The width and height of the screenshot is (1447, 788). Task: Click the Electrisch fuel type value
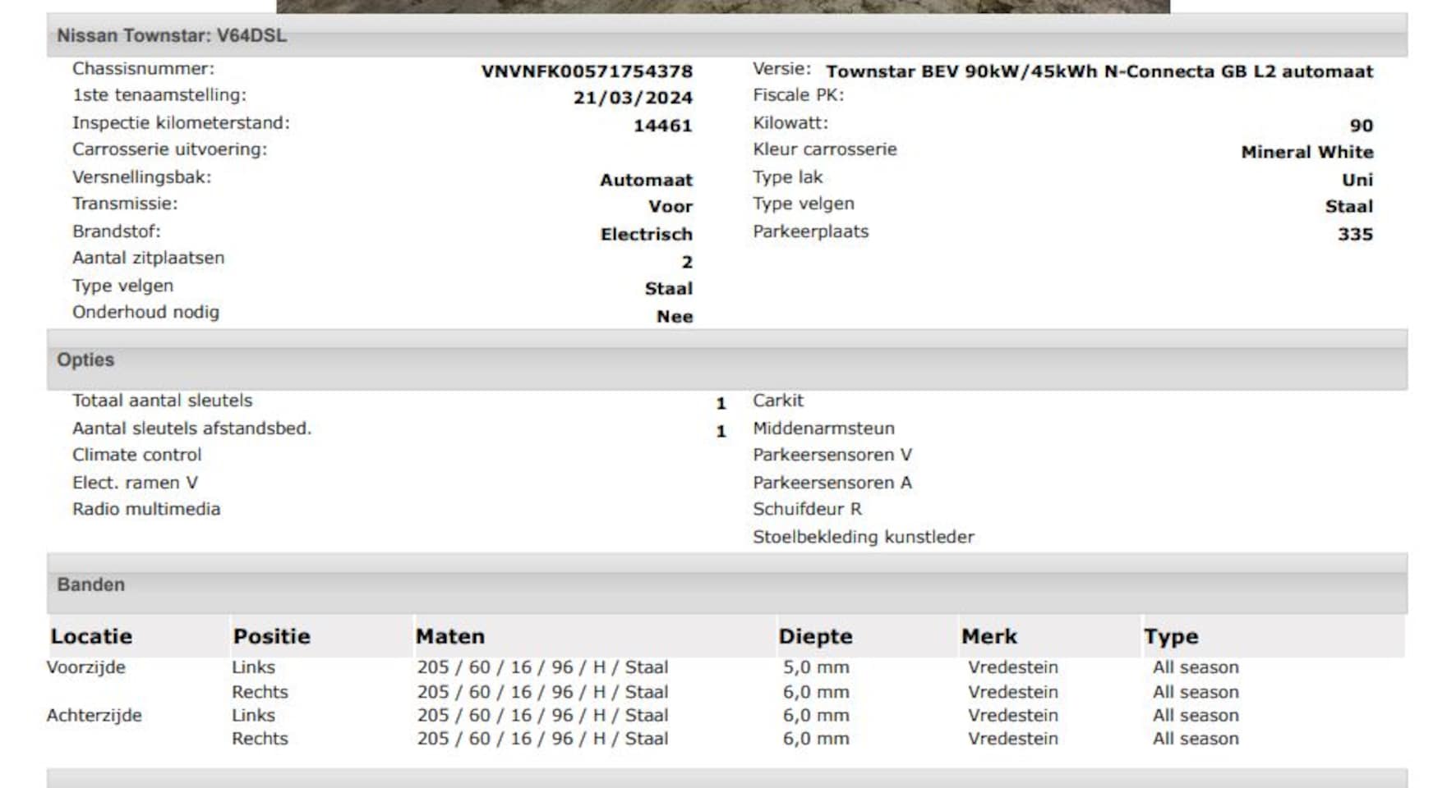pos(646,235)
